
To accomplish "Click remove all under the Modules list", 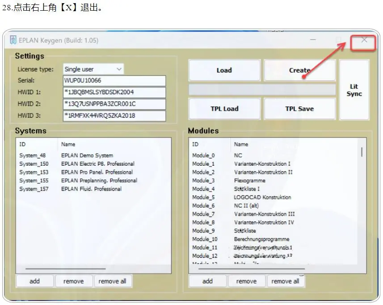I will coord(285,281).
